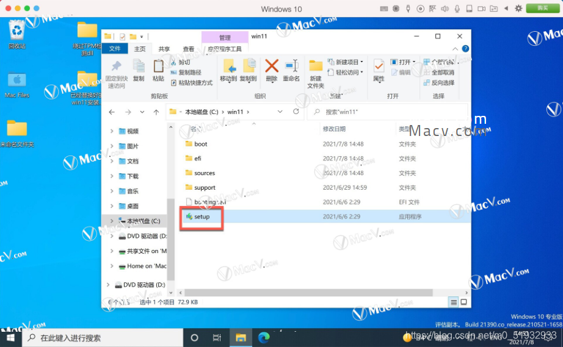
Task: Switch to the Share ribbon tab
Action: [x=164, y=49]
